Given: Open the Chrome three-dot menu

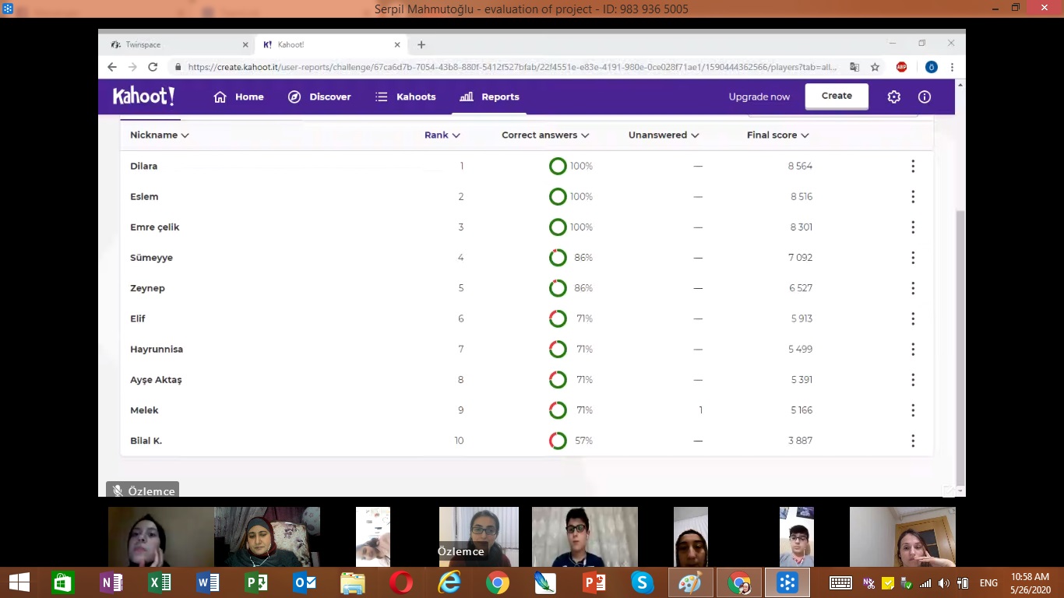Looking at the screenshot, I should click(952, 67).
